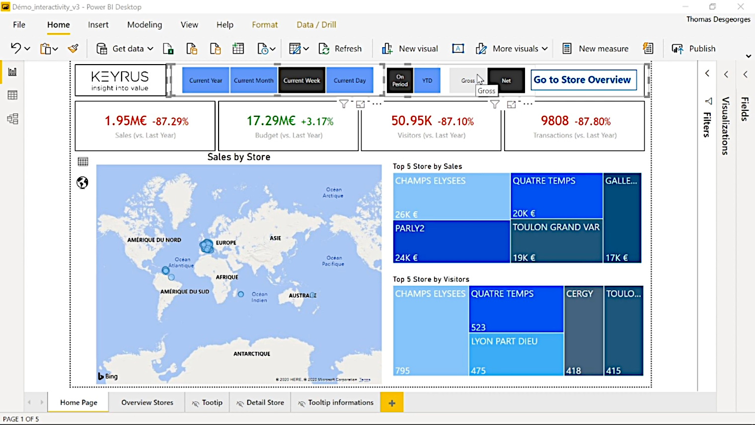Switch to Data view in left sidebar
Image resolution: width=755 pixels, height=425 pixels.
tap(12, 95)
